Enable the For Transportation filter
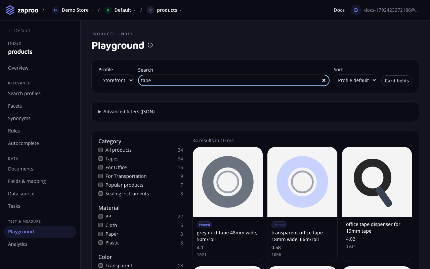 (100, 176)
